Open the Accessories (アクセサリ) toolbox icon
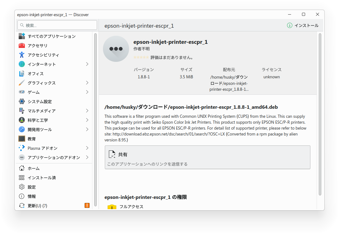The image size is (339, 234). pyautogui.click(x=22, y=45)
